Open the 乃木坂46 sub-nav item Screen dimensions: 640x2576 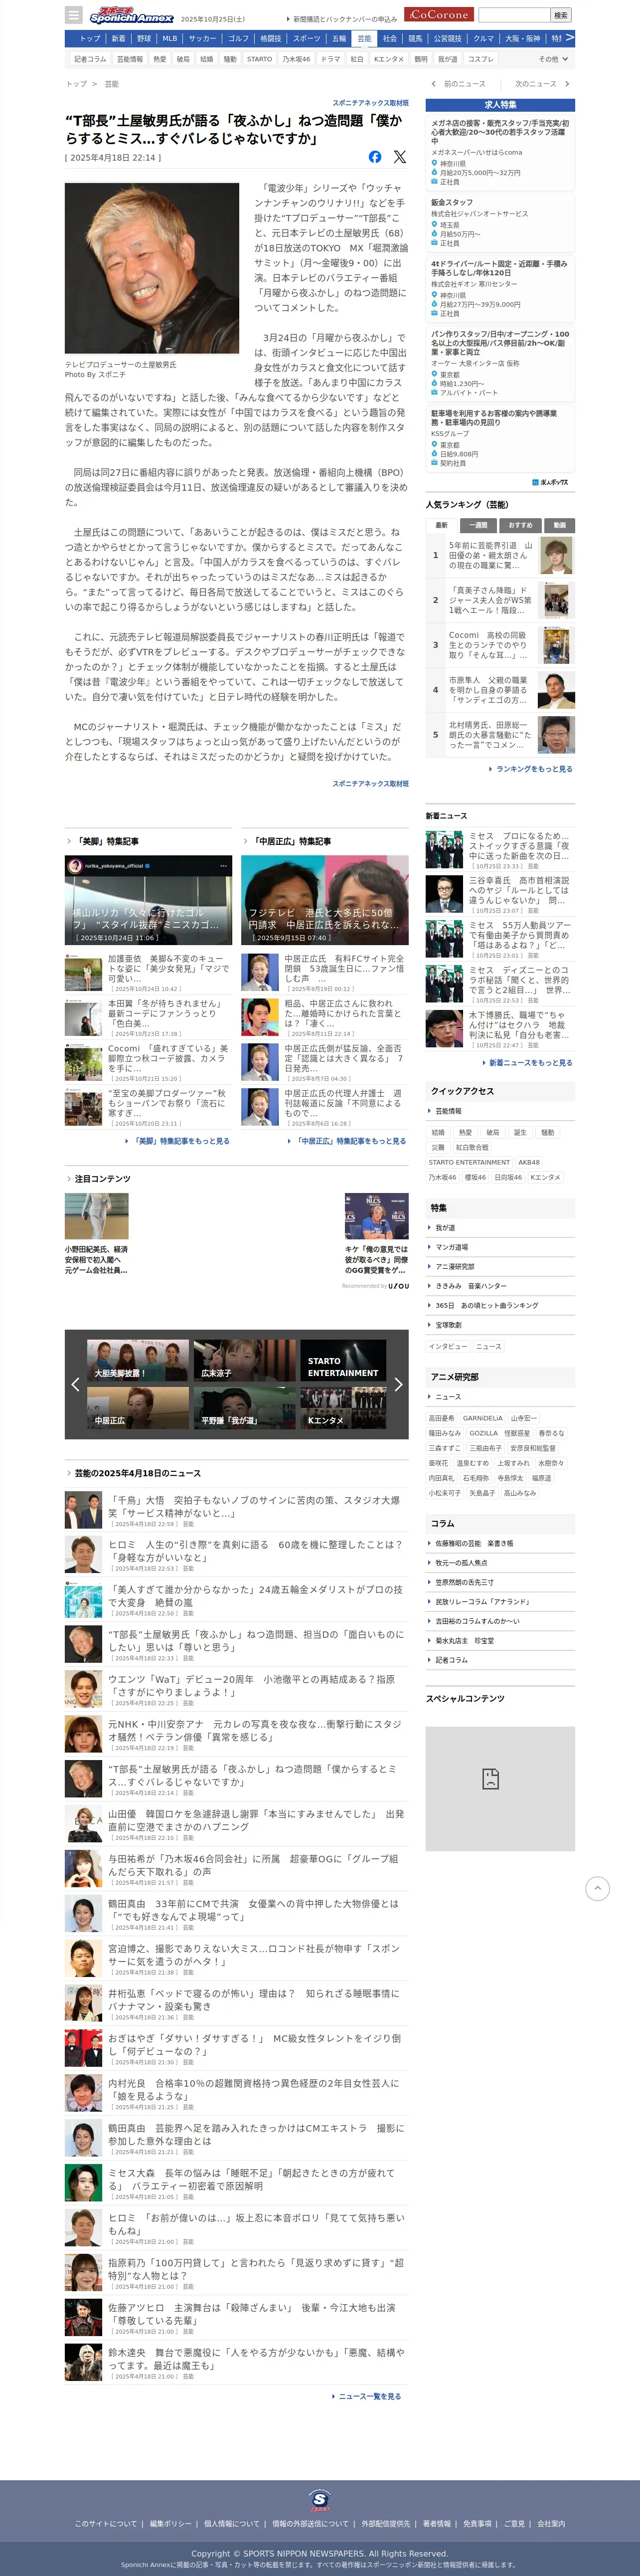tap(296, 59)
